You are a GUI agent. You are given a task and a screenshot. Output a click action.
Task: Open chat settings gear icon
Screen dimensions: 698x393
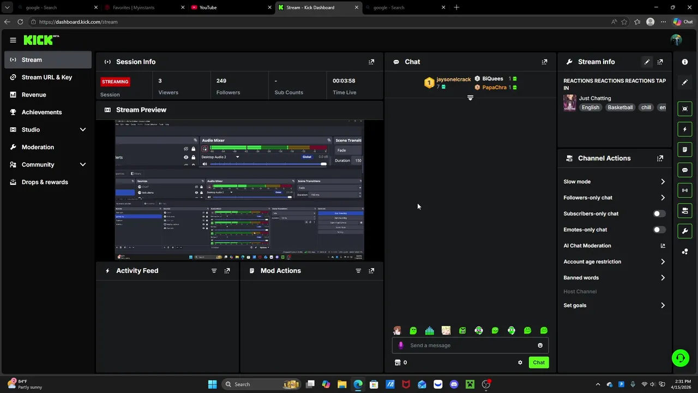click(520, 362)
